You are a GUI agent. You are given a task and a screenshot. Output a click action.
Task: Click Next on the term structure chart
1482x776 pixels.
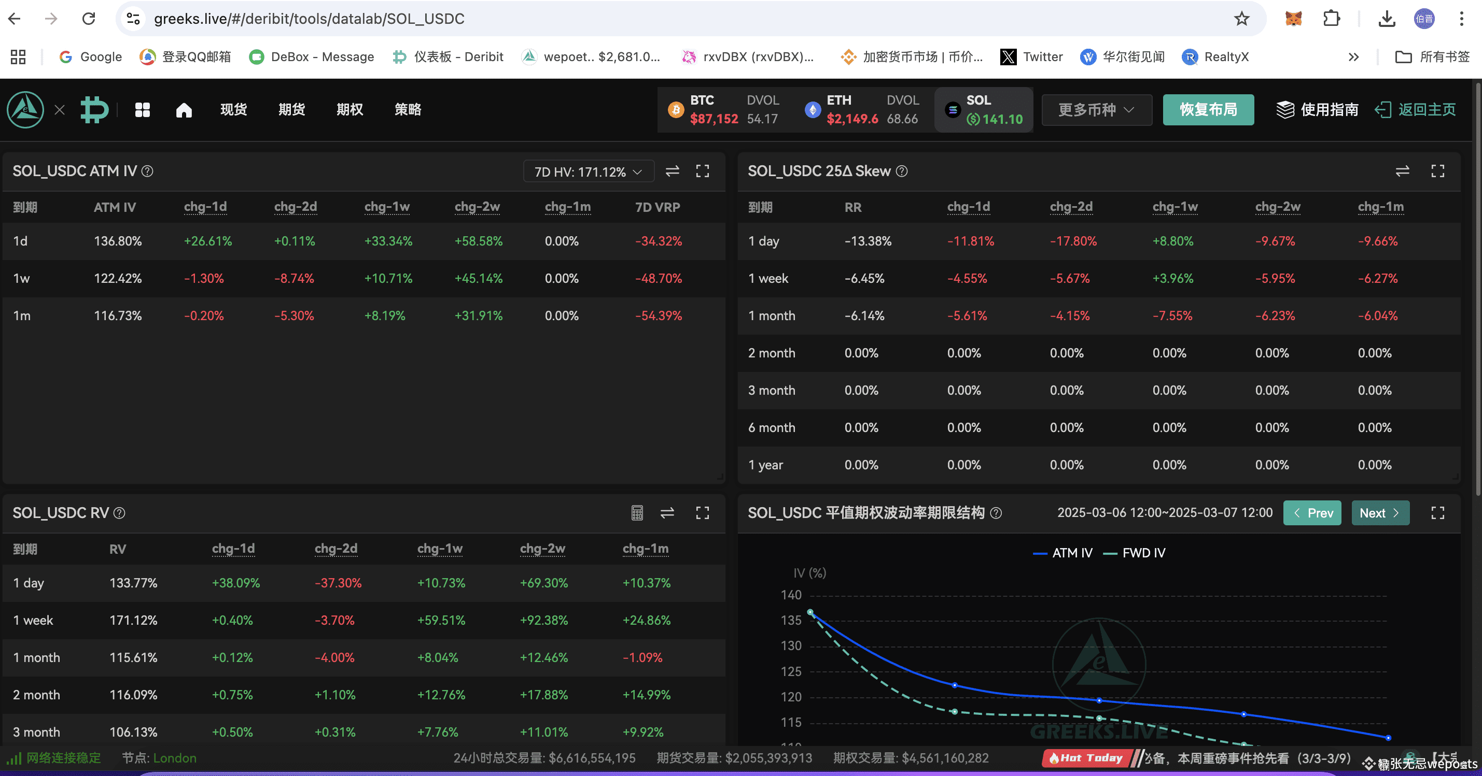click(1380, 513)
